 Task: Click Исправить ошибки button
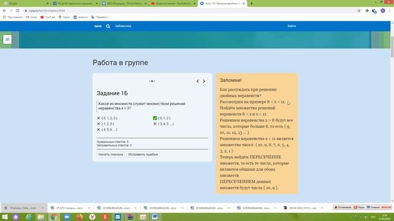click(143, 154)
